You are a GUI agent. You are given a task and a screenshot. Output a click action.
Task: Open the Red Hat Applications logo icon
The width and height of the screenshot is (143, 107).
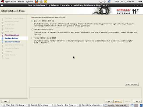[x=3, y=1]
